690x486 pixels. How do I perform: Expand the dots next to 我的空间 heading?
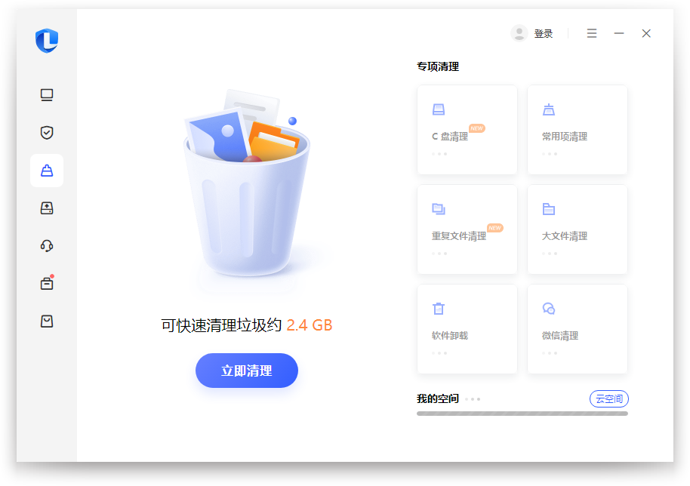point(471,398)
